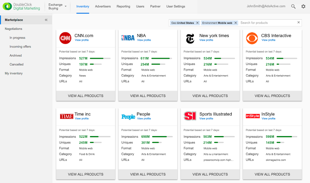Click the DoubleClick Digital Marketing logo
This screenshot has width=310, height=183.
point(21,6)
